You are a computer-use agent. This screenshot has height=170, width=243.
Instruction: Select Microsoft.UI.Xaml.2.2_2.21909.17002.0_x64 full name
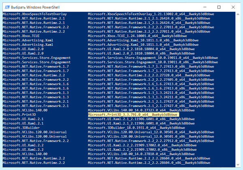point(142,145)
